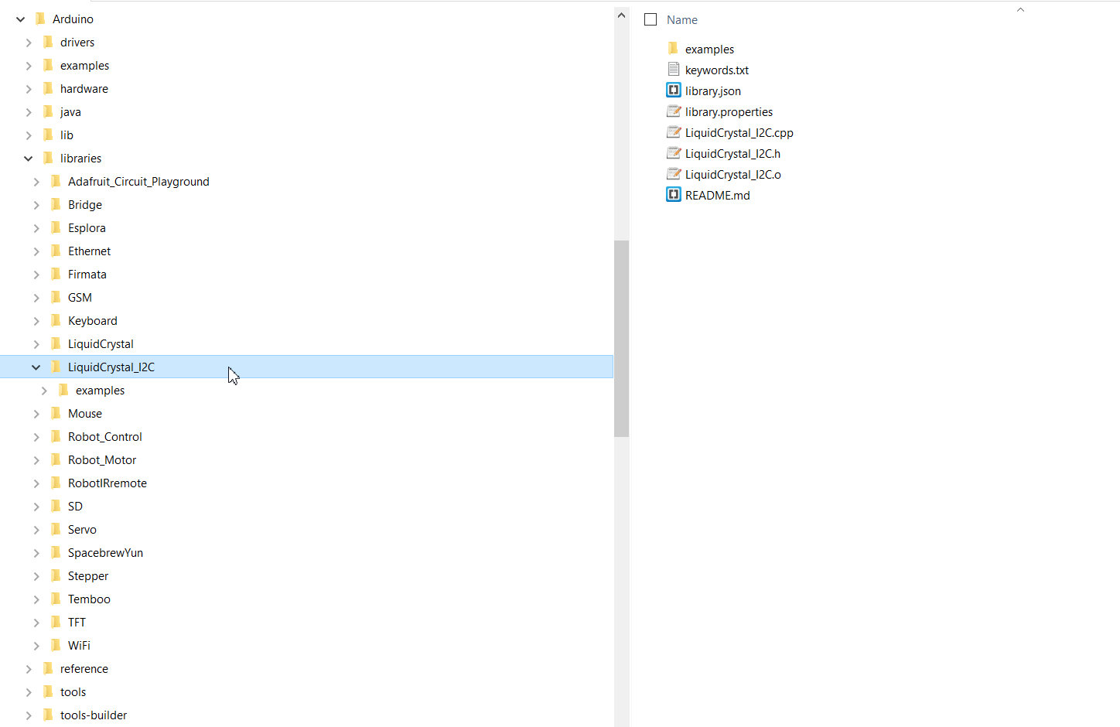Click the hardware folder icon

[48, 88]
